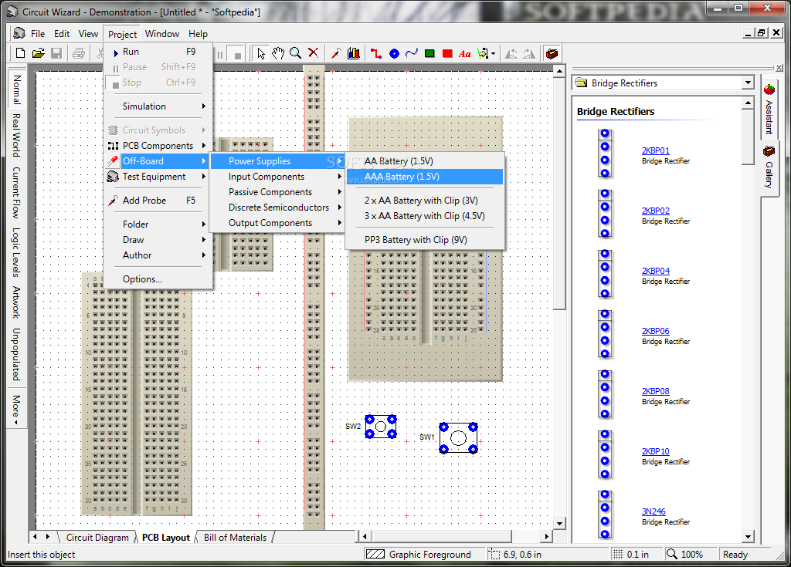791x567 pixels.
Task: Choose Run from the Project menu
Action: click(158, 52)
